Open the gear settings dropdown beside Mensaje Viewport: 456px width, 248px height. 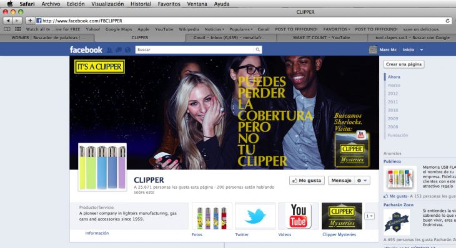pos(362,181)
